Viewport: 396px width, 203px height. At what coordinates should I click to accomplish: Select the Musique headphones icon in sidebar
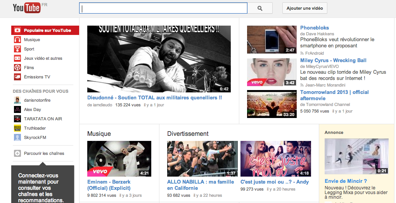[x=17, y=40]
